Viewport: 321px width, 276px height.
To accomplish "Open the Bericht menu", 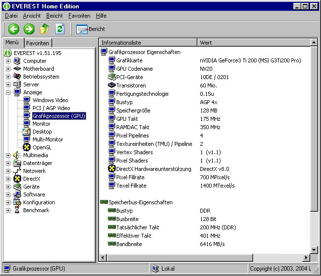I will (54, 16).
